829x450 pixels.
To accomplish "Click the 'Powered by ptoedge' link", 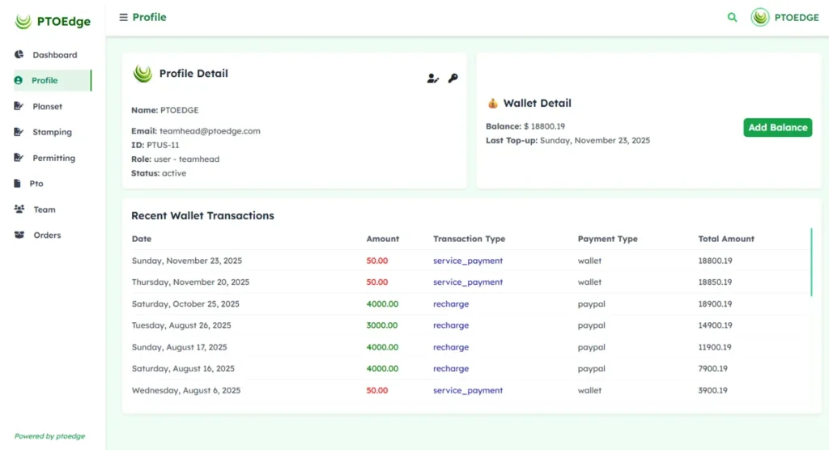I will coord(49,436).
